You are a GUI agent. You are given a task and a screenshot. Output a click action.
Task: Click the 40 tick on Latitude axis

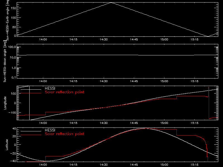[14, 129]
